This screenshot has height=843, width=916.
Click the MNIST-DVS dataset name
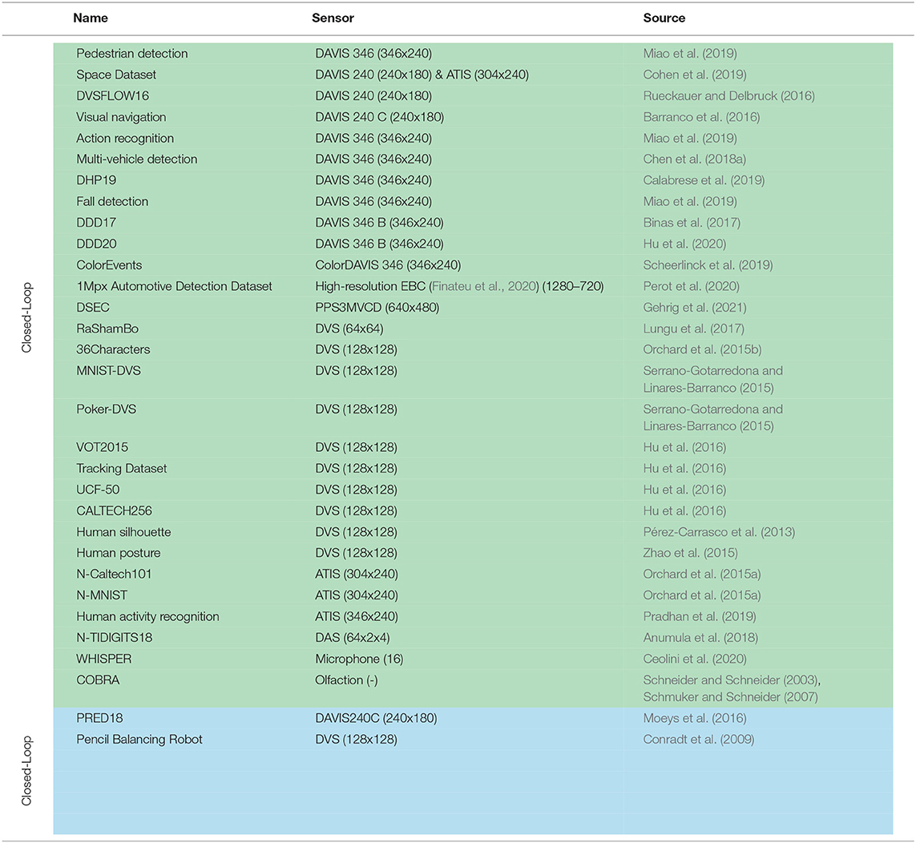(109, 370)
